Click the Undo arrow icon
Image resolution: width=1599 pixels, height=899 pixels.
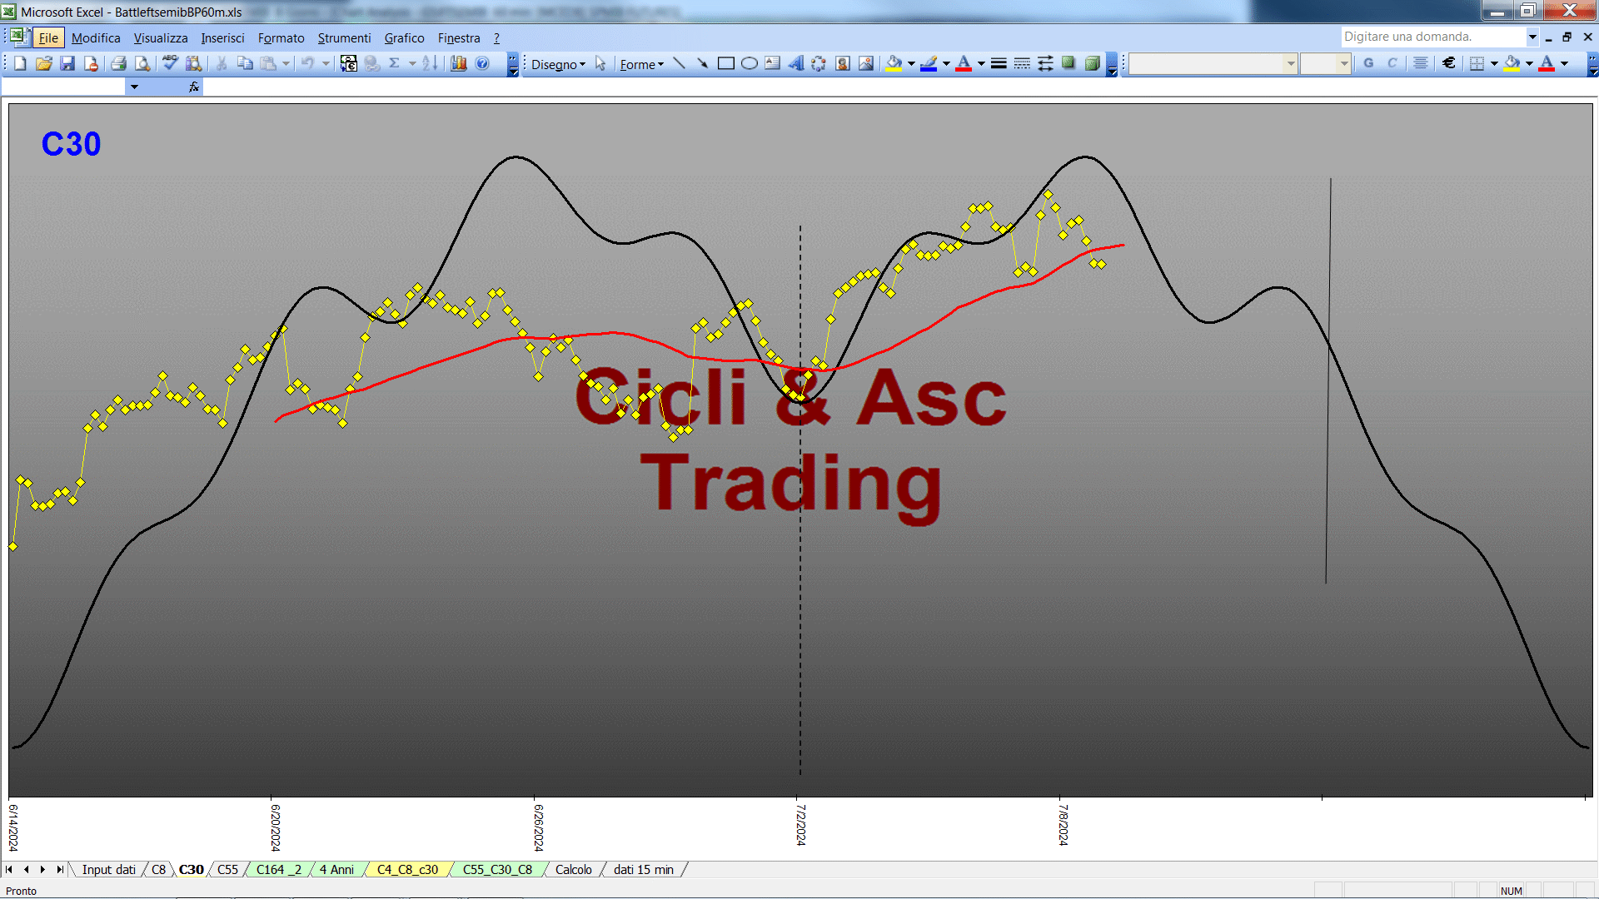(x=308, y=63)
